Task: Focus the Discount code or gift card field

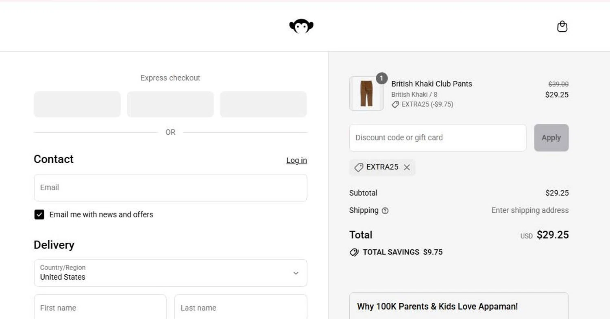Action: 438,138
